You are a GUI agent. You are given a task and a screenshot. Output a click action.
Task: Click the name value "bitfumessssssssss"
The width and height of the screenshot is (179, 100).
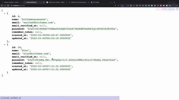(34, 19)
